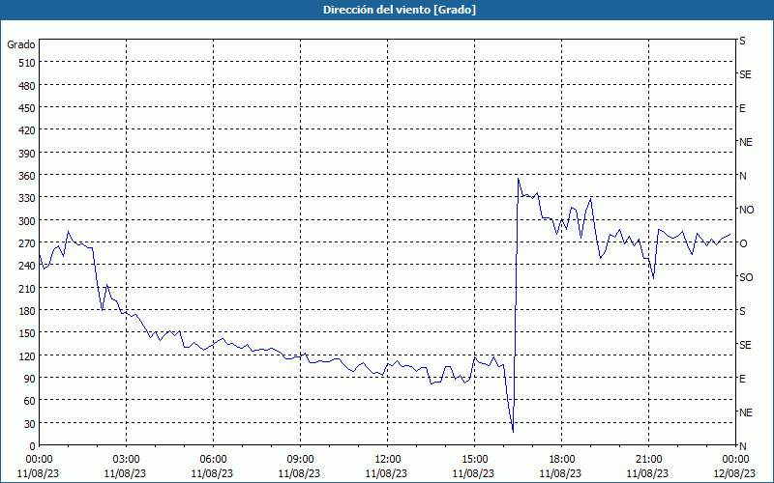Click the 30 degree axis label
Viewport: 774px width, 483px height.
point(30,423)
